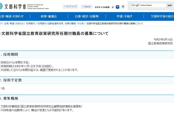Open the 会見・報道・お知らせ menu
Screen dimensions: 174x116
click(x=12, y=16)
